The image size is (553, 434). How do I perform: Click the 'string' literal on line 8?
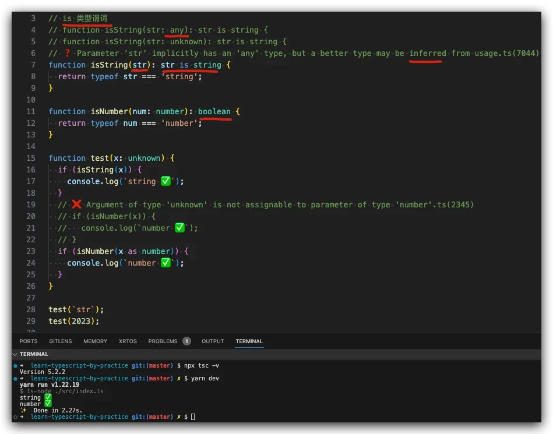[x=179, y=76]
